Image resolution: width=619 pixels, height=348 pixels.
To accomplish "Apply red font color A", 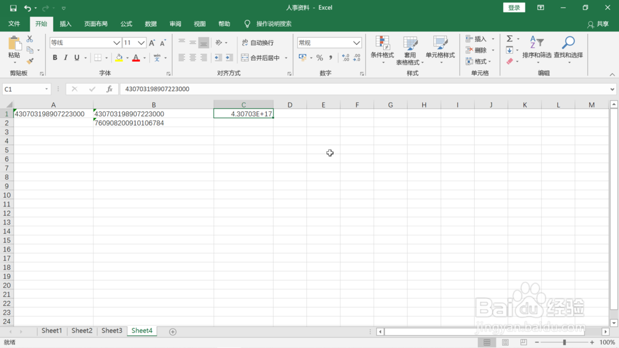I will [136, 58].
